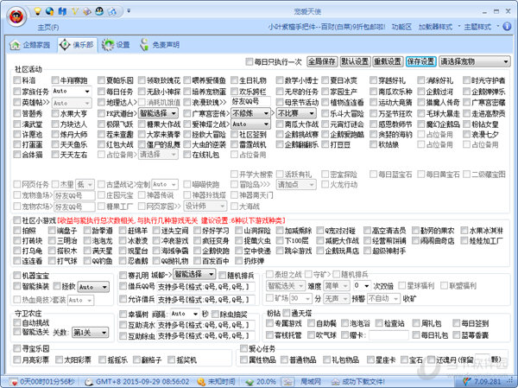Click the person icon of 免责声明 tab
This screenshot has width=518, height=388.
coord(144,45)
